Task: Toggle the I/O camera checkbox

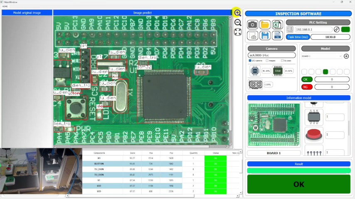Action: [x=250, y=61]
